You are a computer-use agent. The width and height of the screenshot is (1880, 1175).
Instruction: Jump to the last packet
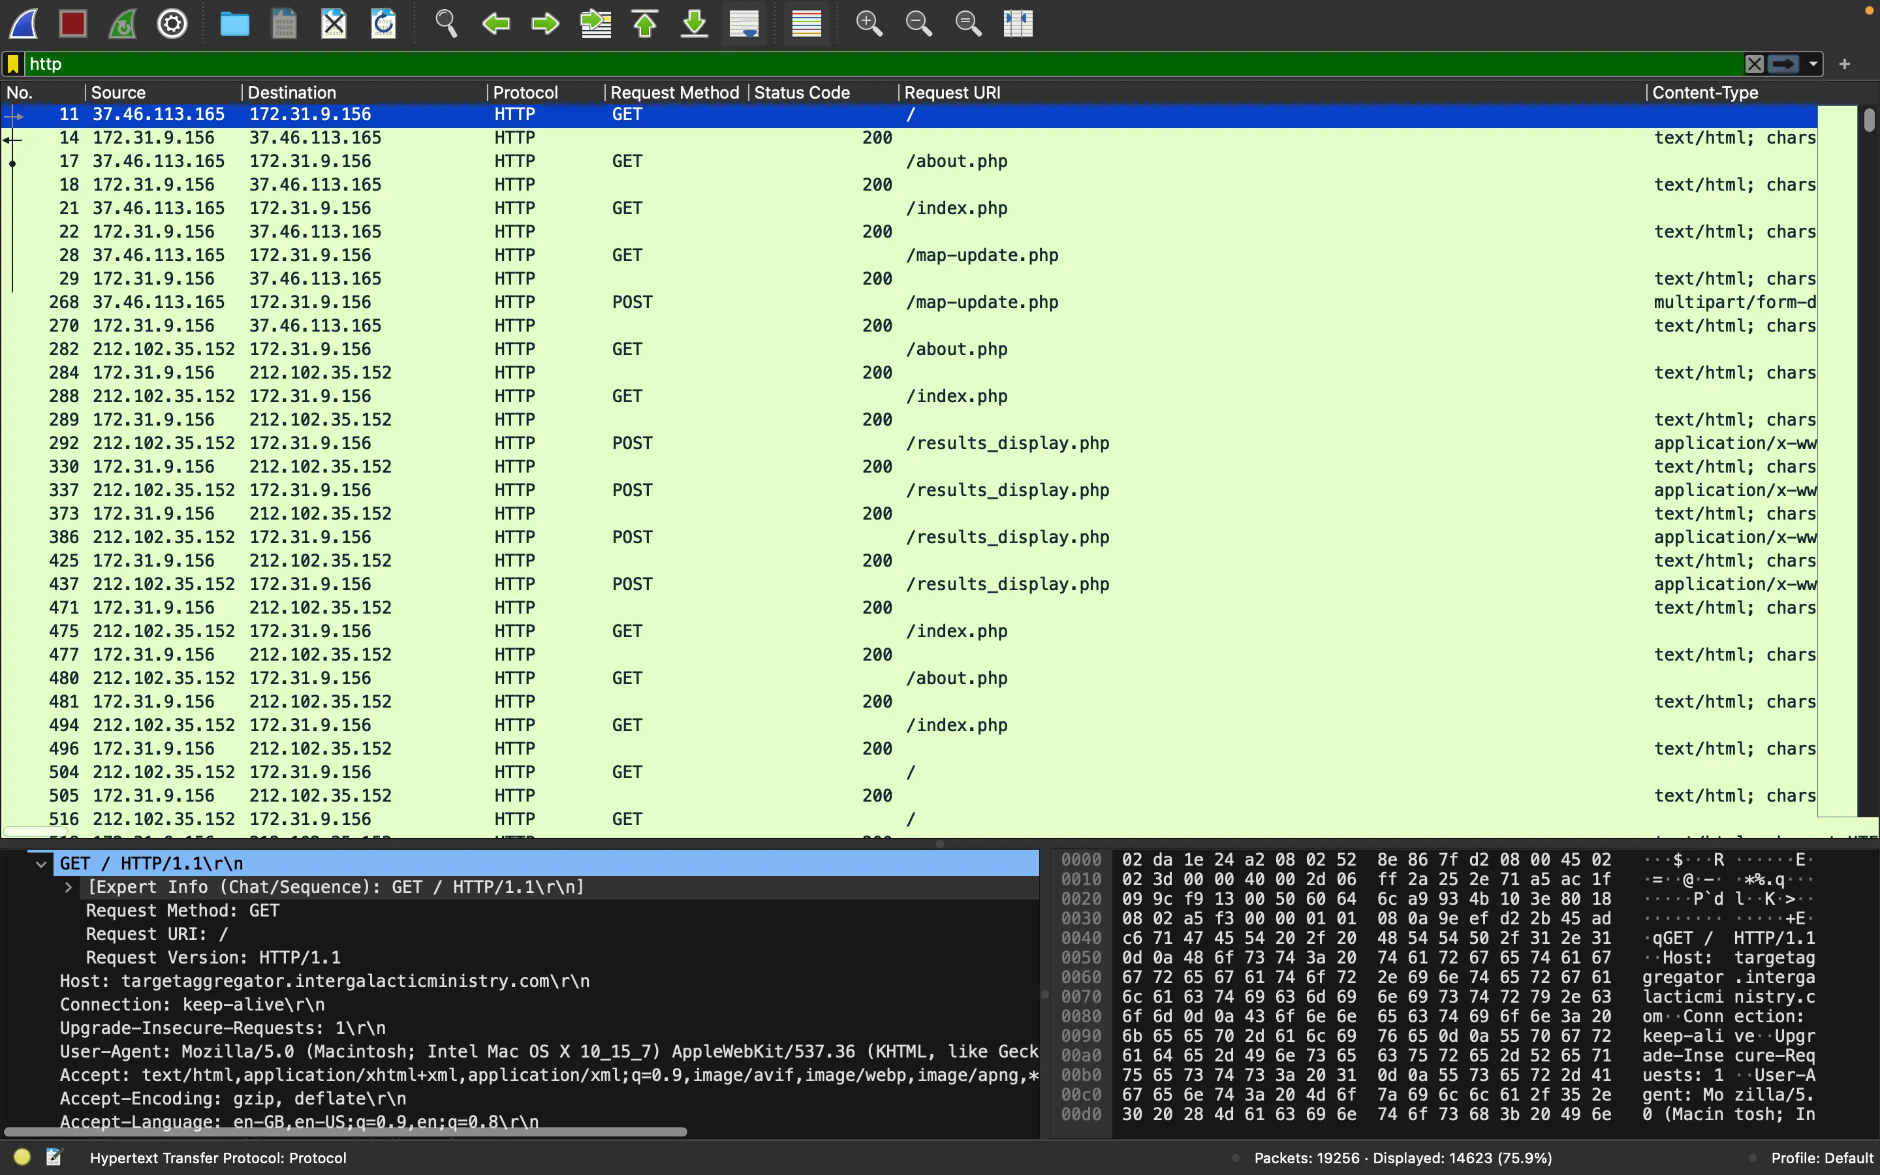[695, 23]
